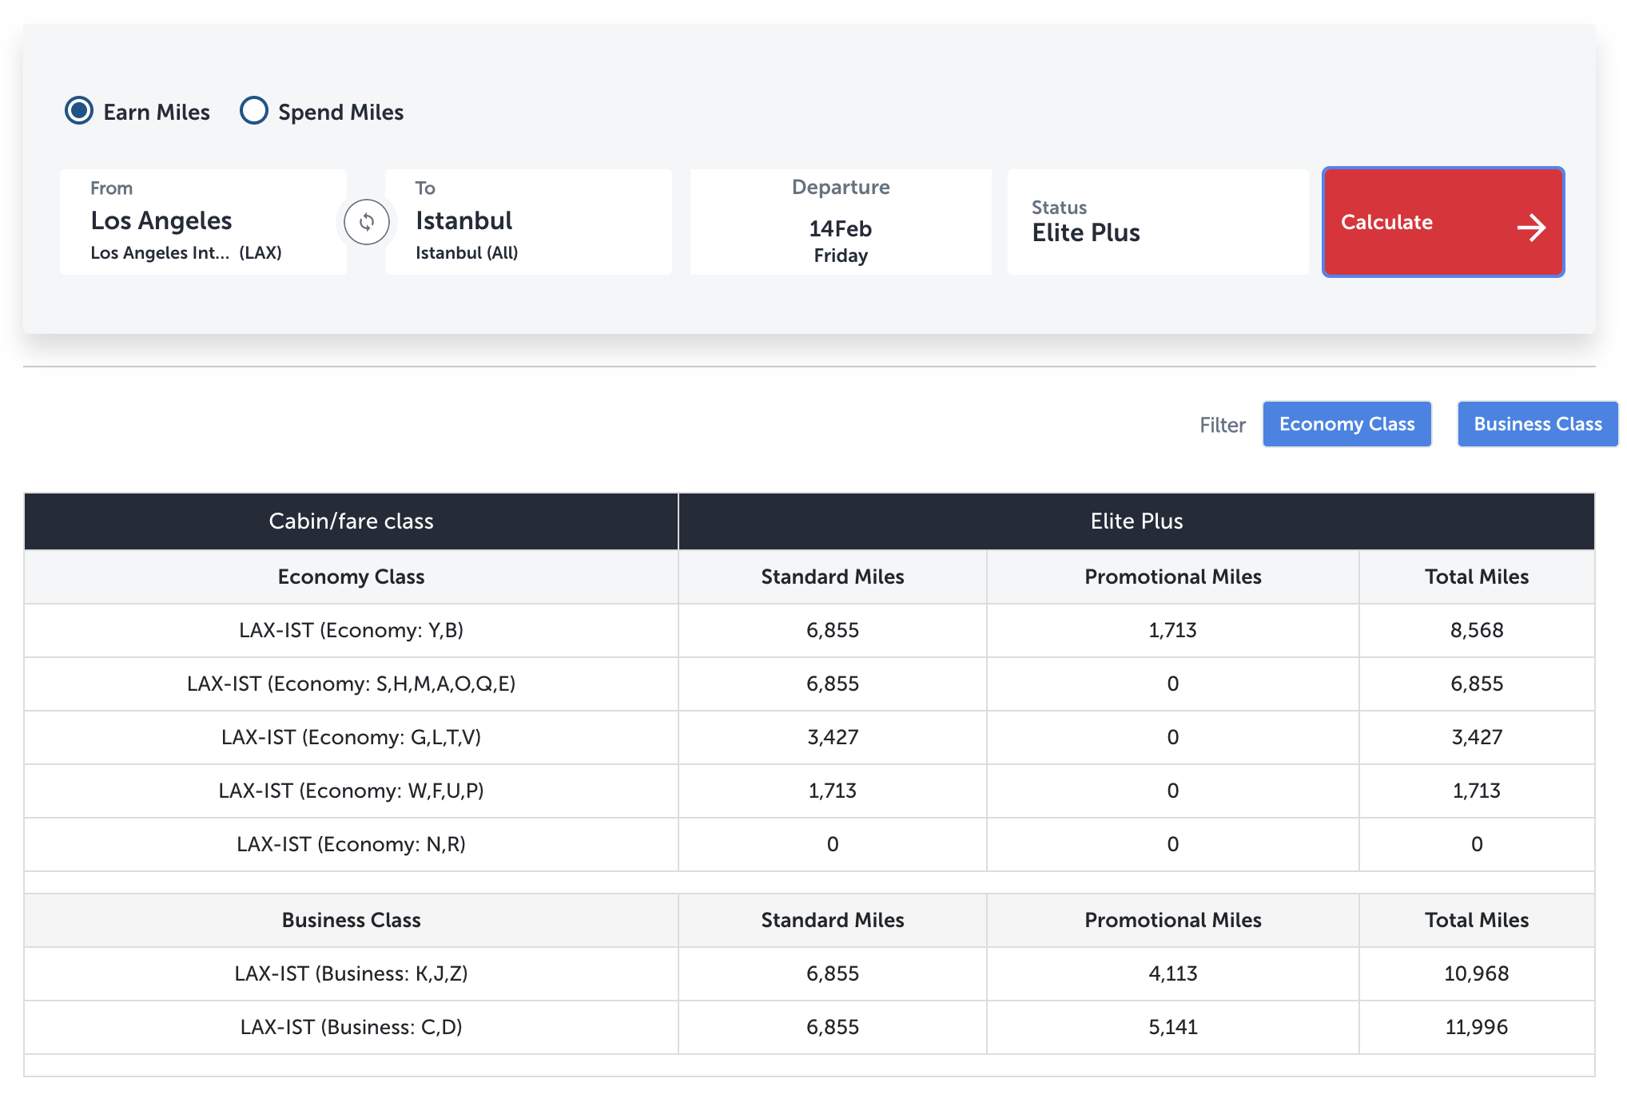Click the Business Class section header cell
This screenshot has width=1627, height=1102.
[351, 920]
